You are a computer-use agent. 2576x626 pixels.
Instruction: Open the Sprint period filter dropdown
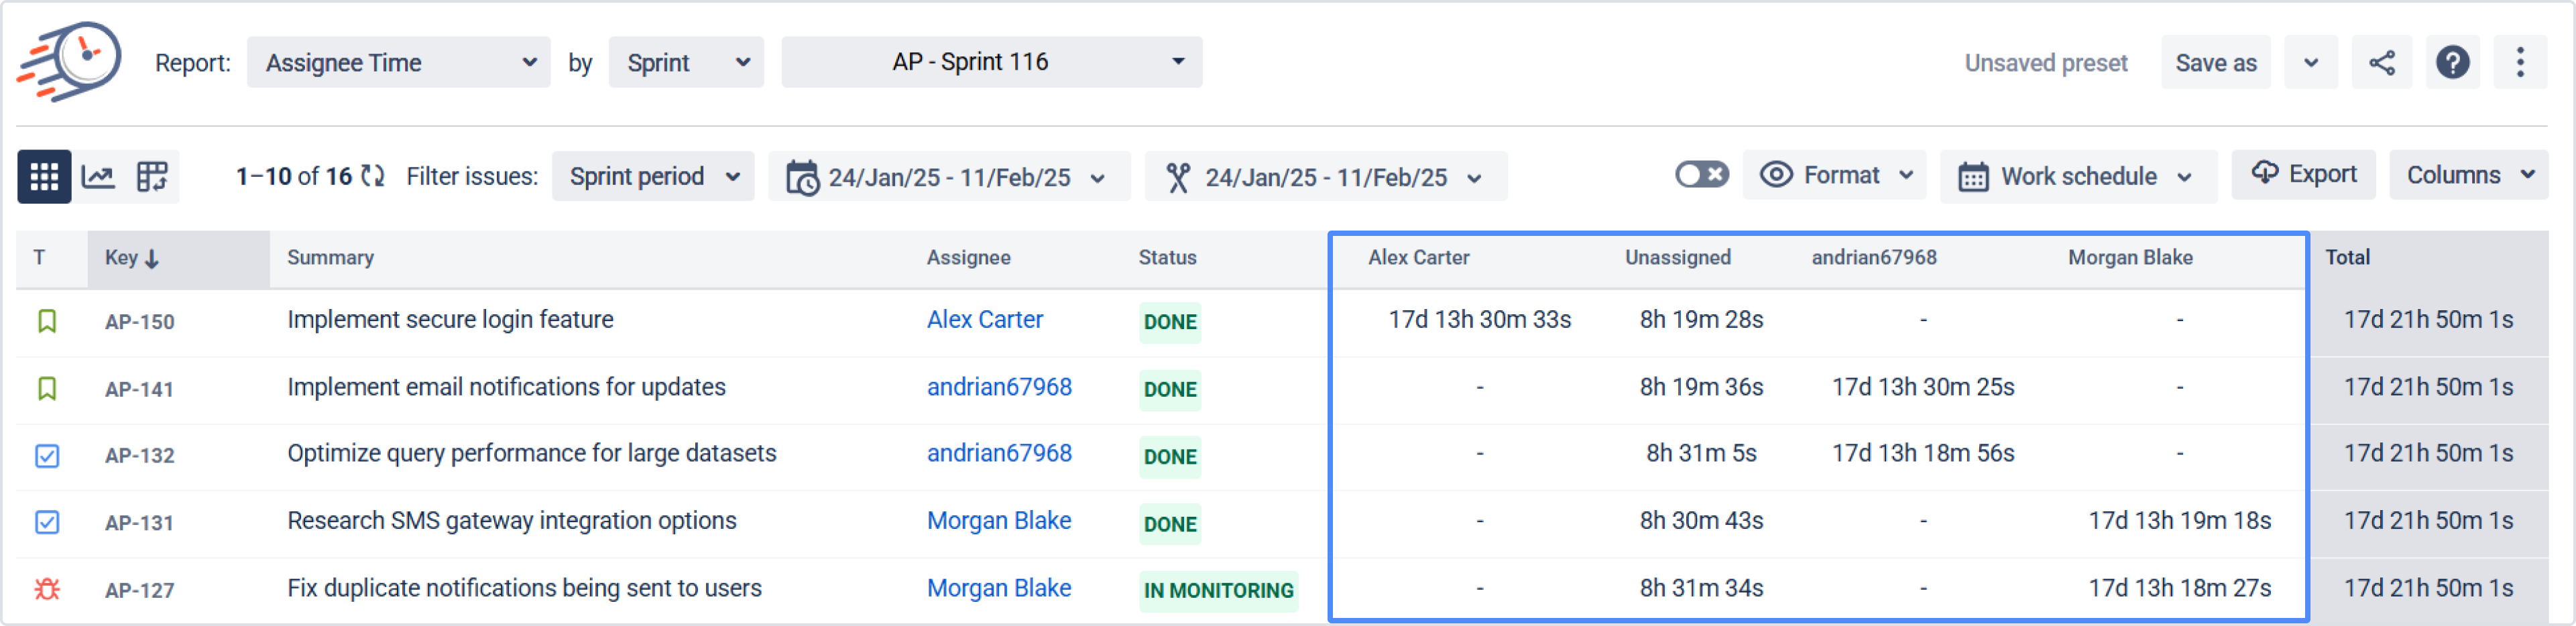[653, 177]
